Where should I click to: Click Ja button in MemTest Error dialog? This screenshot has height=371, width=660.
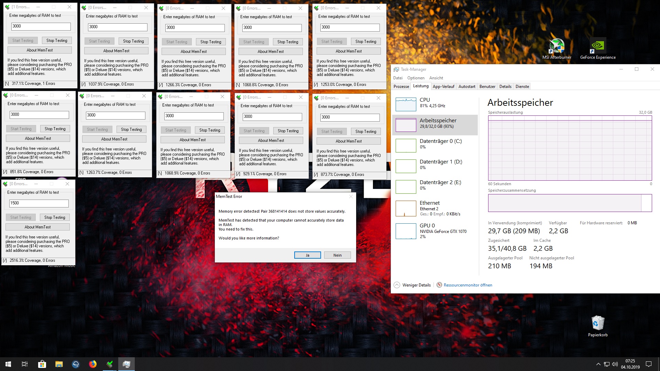(307, 255)
